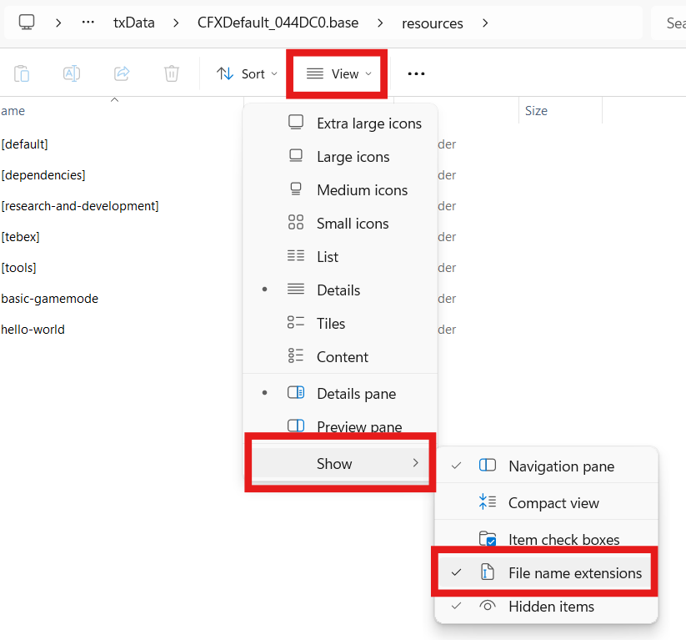This screenshot has width=686, height=640.
Task: Switch to Small icons layout
Action: (352, 224)
